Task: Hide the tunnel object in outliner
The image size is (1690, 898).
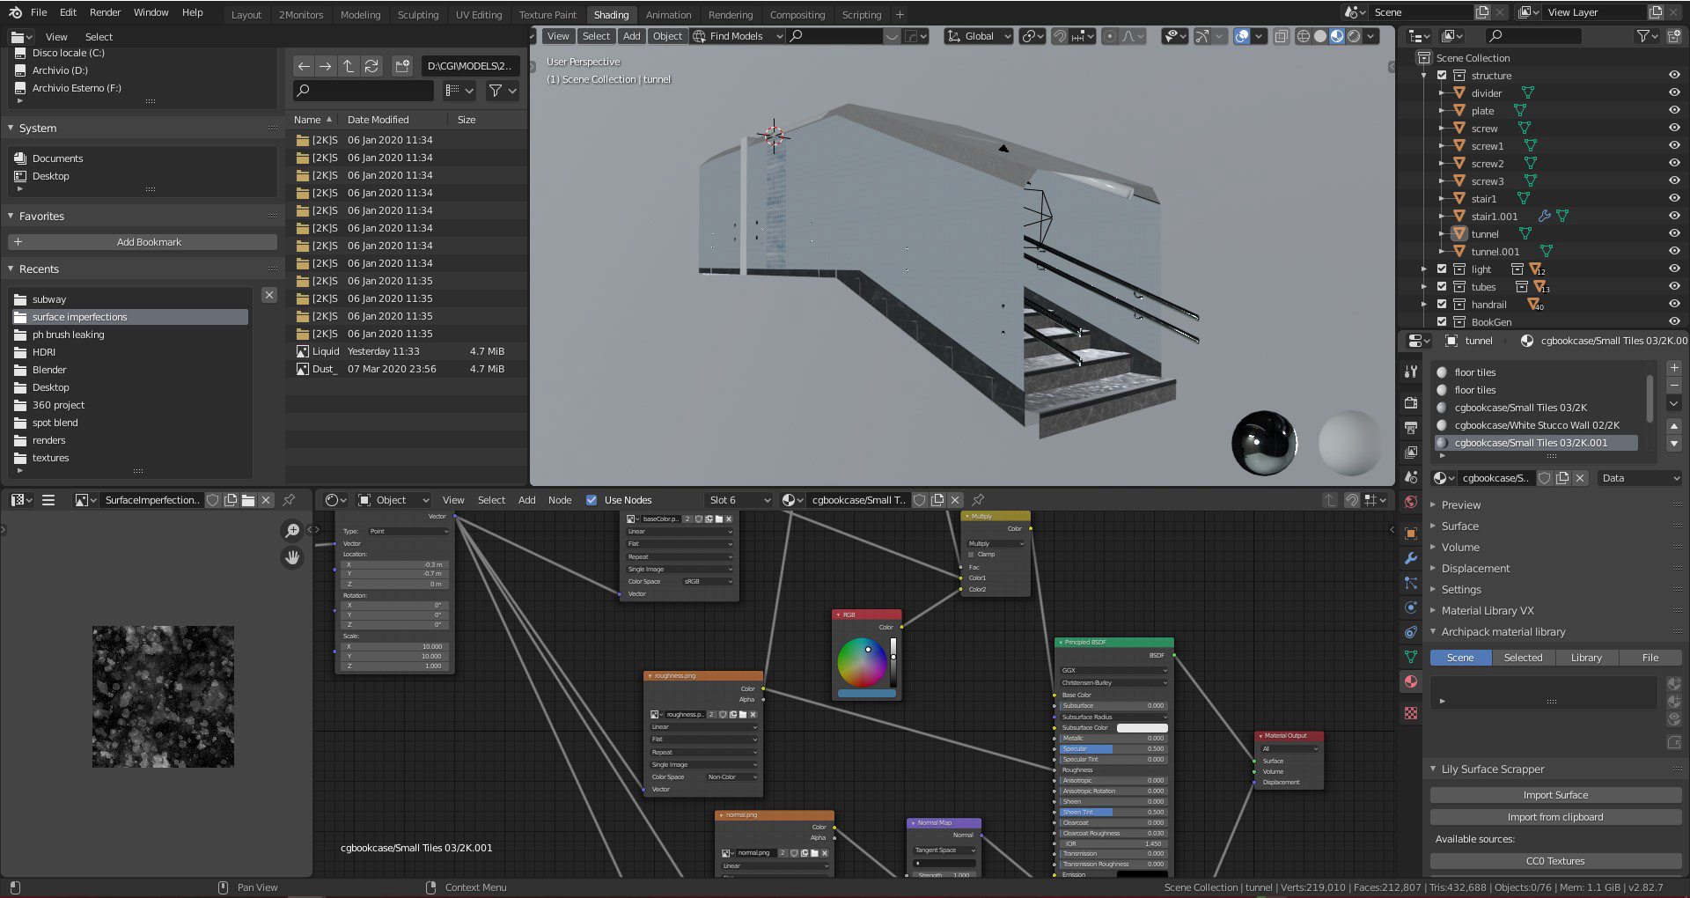Action: click(1674, 233)
